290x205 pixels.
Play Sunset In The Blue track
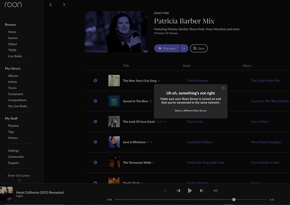click(95, 101)
